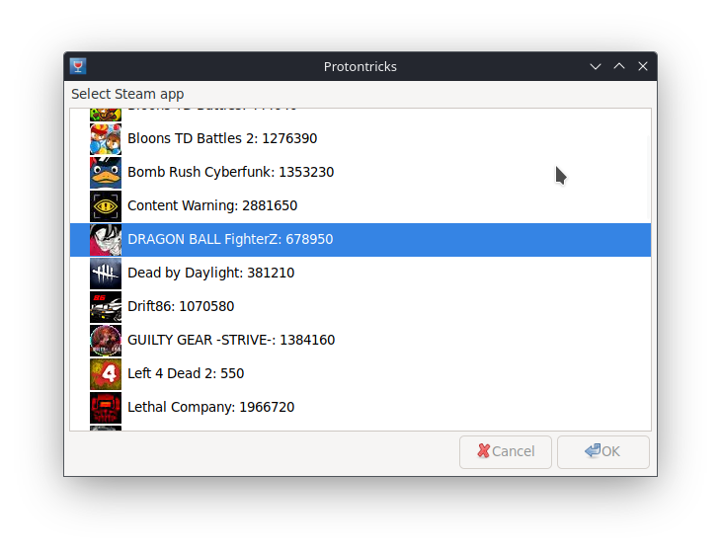The height and width of the screenshot is (552, 721).
Task: Select Content Warning: 2881650
Action: point(360,205)
